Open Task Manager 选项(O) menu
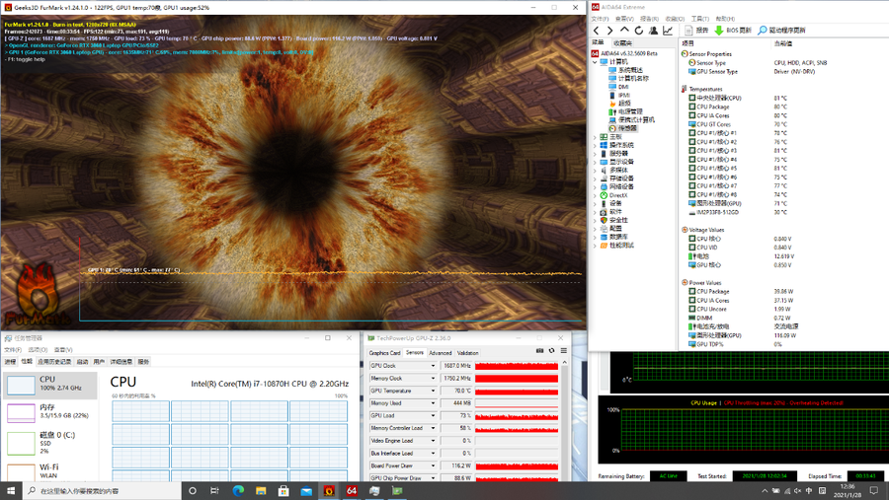The image size is (889, 500). click(38, 350)
